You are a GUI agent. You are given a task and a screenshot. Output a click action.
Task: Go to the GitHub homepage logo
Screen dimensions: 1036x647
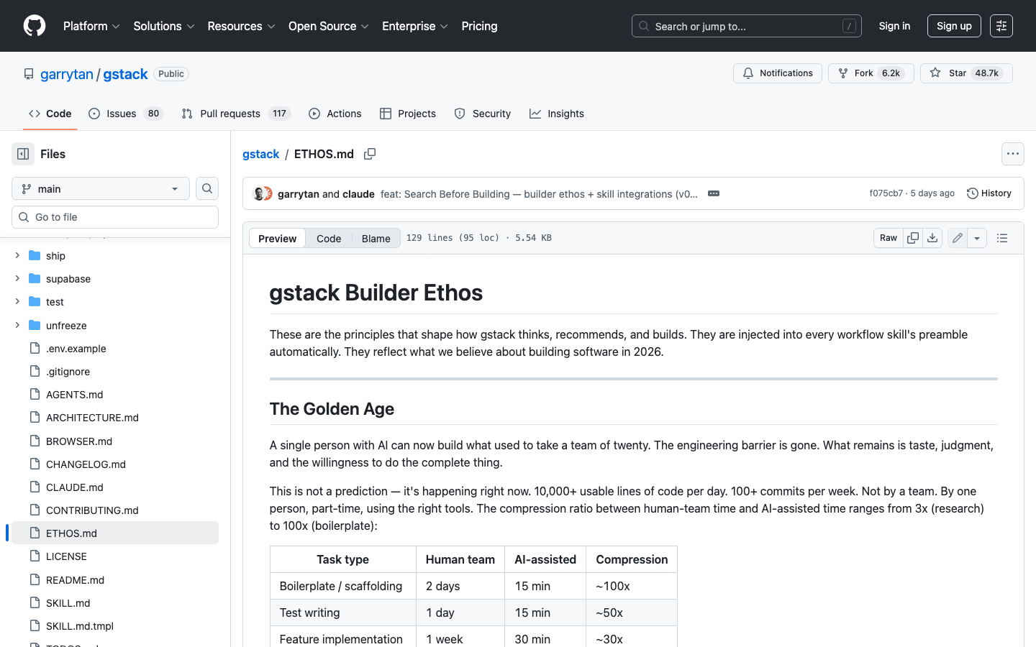35,26
